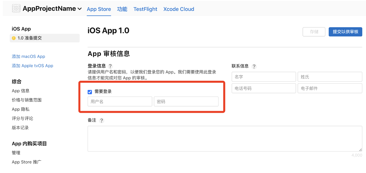The image size is (366, 173).
Task: Go to App 隐私 section
Action: click(21, 109)
